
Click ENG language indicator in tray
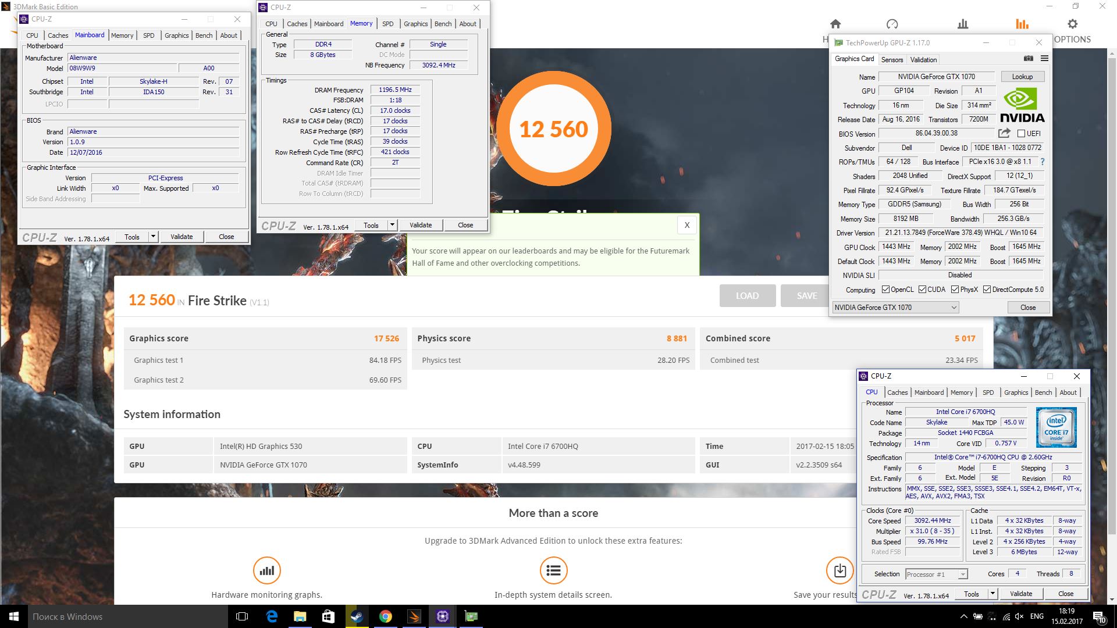(1037, 616)
